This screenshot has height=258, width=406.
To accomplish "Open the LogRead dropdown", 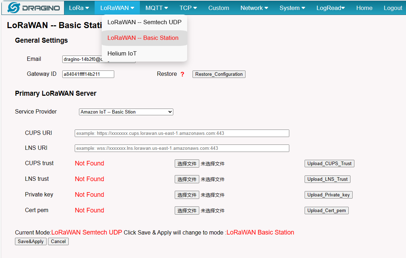I will pos(331,8).
